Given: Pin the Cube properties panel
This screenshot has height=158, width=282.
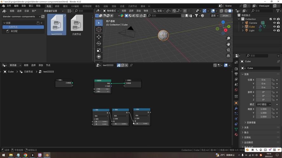Looking at the screenshot, I should 279,61.
